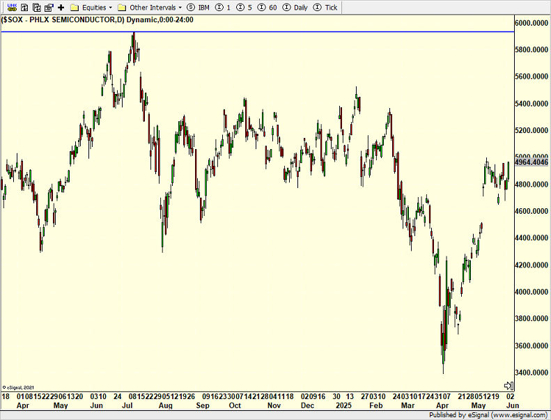Open the Equities folder dropdown
Viewport: 551px width, 420px height.
click(91, 8)
